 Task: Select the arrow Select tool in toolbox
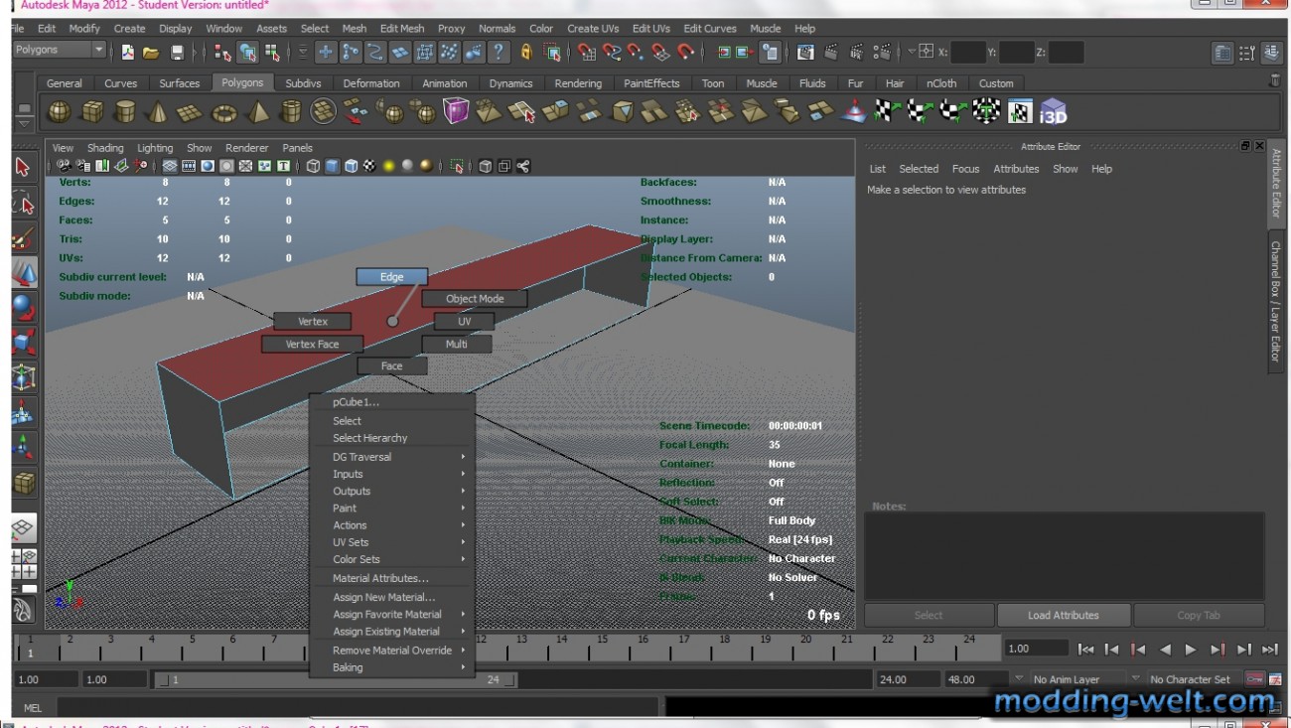24,167
